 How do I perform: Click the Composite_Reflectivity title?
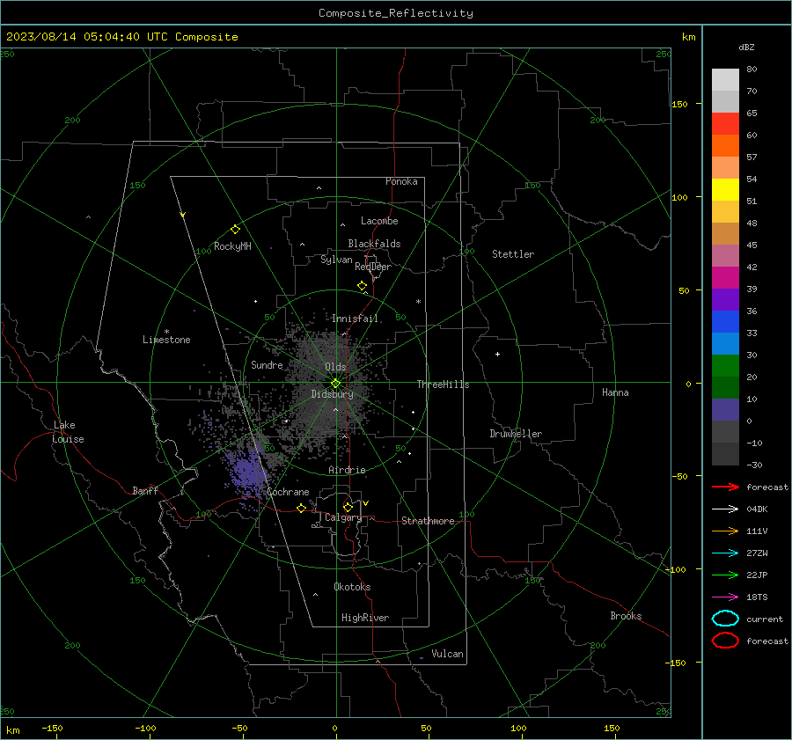(395, 12)
